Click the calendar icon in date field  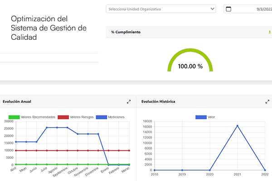click(228, 9)
